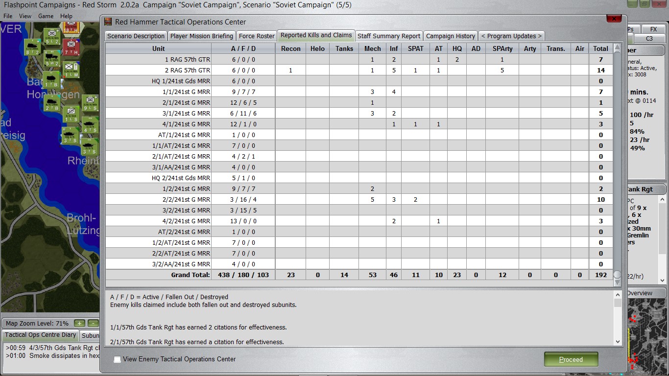
Task: Click the notes text area scroll-down arrow
Action: tap(618, 341)
